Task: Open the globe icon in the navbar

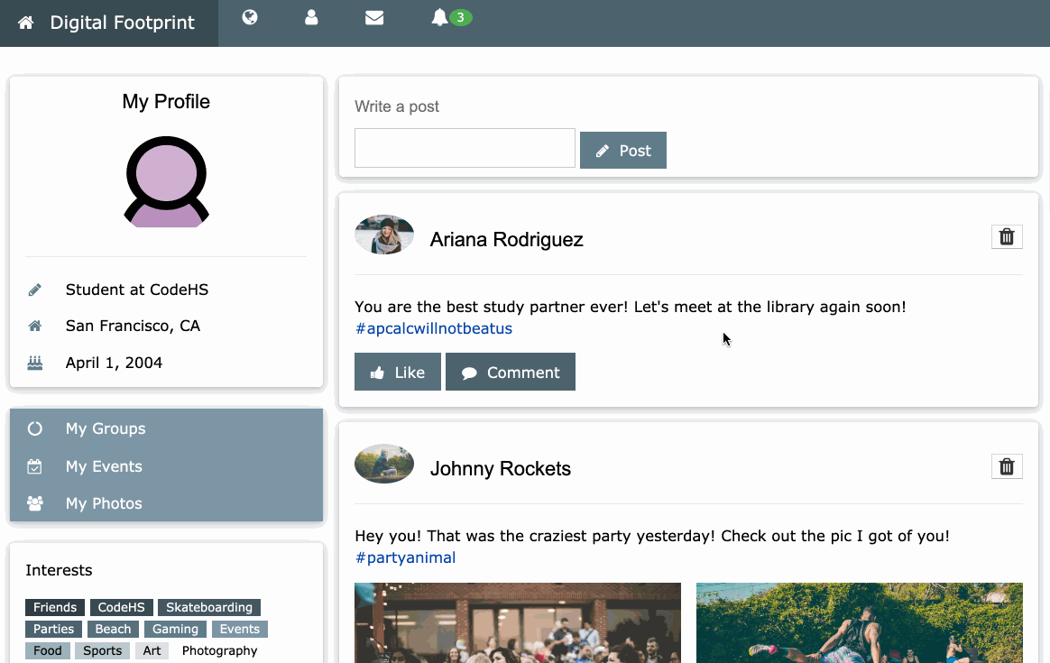Action: (250, 17)
